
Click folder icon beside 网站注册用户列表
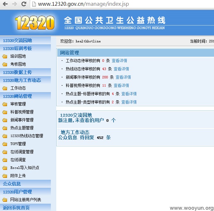click(5, 200)
